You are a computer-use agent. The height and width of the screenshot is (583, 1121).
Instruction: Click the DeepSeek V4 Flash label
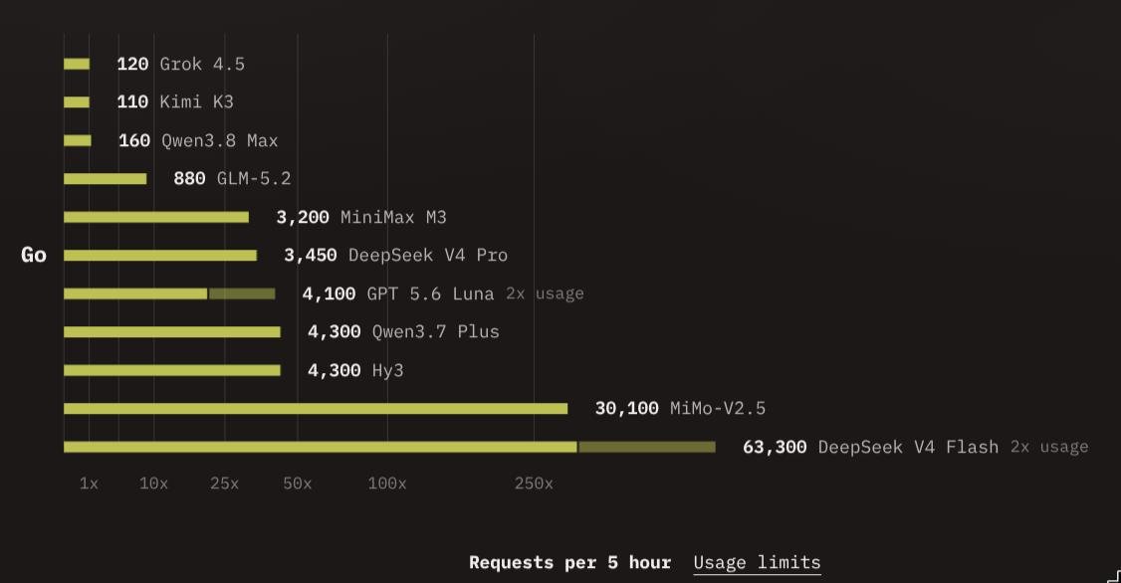908,448
